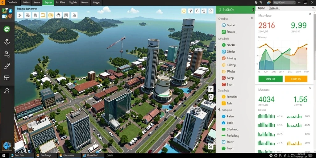Select the circular spiral tool in viewport toolbar

pos(58,15)
